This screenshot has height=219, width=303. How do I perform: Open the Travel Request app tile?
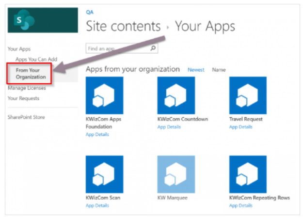(x=248, y=95)
